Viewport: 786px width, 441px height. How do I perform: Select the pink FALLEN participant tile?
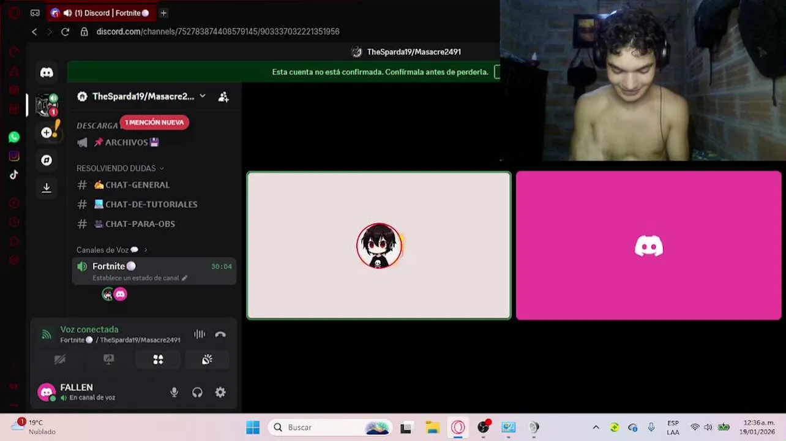[x=648, y=246]
